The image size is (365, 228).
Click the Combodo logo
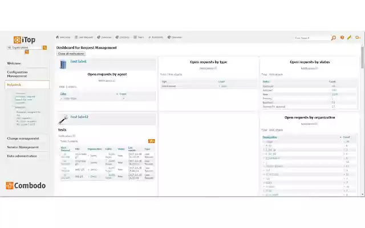(x=26, y=185)
